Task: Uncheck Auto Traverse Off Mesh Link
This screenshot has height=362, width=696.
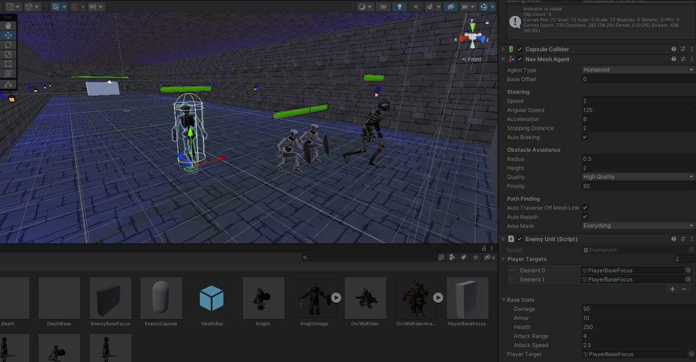Action: [585, 208]
